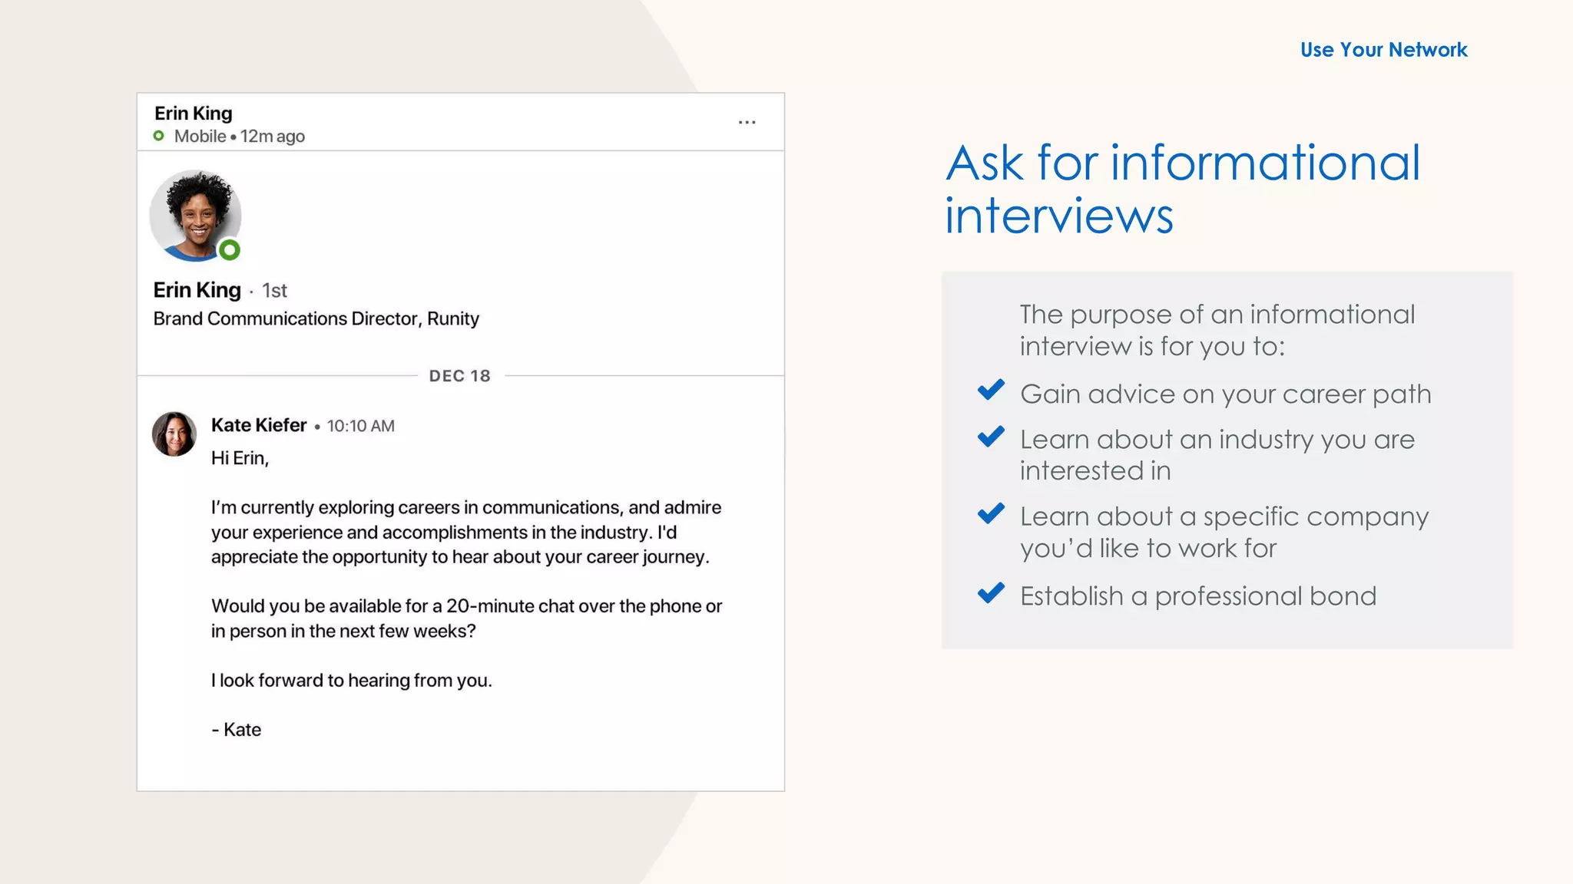Viewport: 1573px width, 884px height.
Task: Click the DEC 18 date separator label
Action: coord(459,376)
